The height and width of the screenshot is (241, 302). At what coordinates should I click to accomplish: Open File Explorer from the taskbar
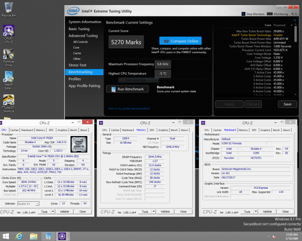coord(34,236)
